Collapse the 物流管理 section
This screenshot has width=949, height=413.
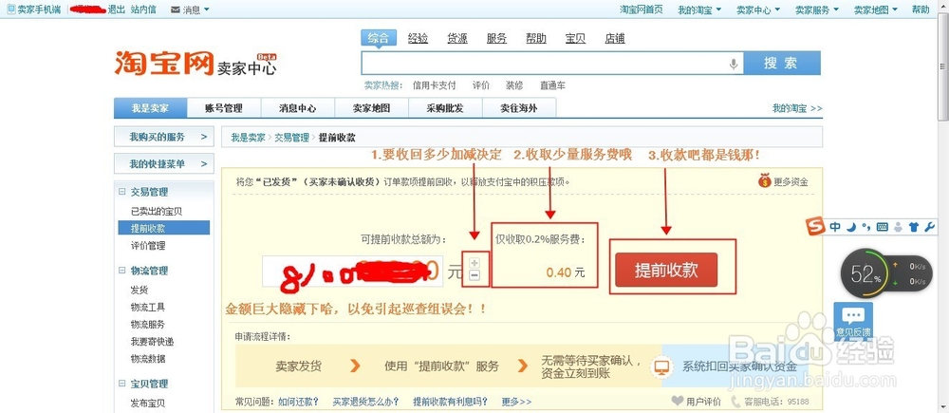[121, 270]
